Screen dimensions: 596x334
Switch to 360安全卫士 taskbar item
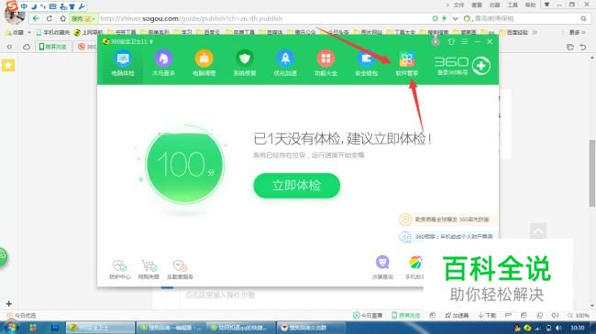[x=101, y=328]
